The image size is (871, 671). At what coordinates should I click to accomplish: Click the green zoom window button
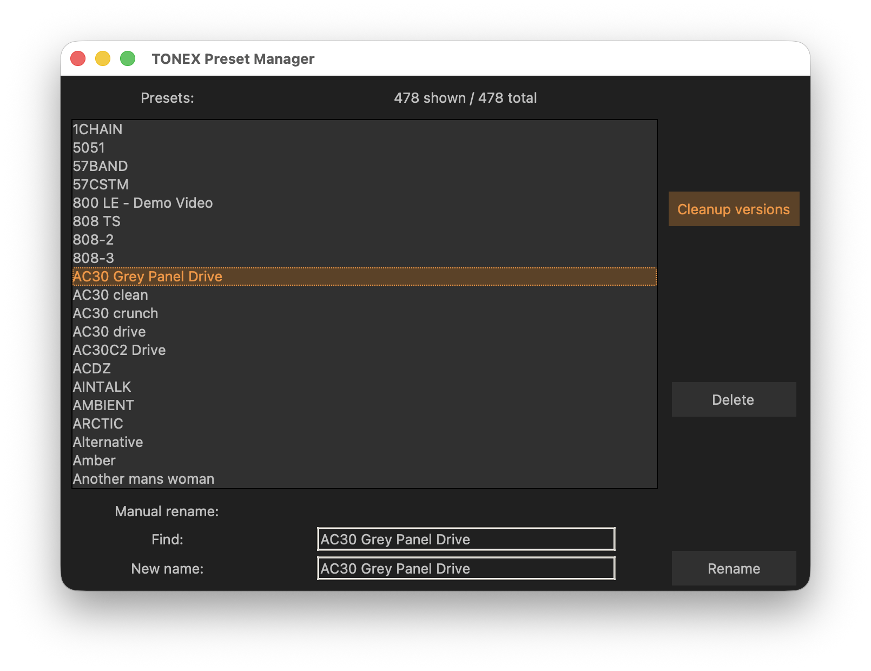coord(127,58)
